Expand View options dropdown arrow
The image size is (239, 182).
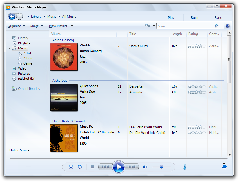154,26
